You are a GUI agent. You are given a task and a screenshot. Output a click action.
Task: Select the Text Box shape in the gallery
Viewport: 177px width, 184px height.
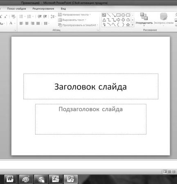pyautogui.click(x=104, y=15)
